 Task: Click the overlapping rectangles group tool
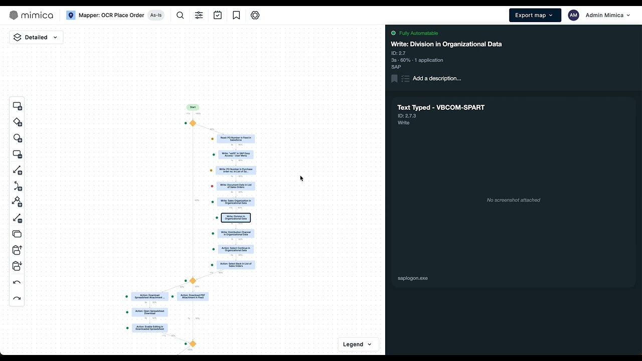coord(17,234)
